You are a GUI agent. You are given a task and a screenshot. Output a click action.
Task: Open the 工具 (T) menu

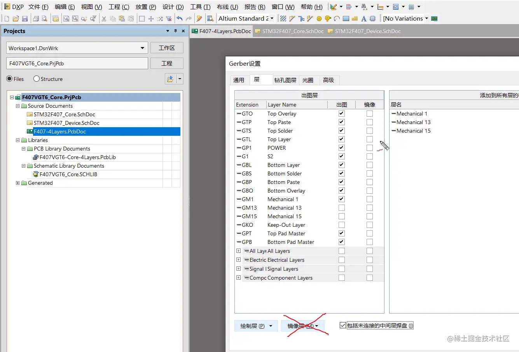200,7
